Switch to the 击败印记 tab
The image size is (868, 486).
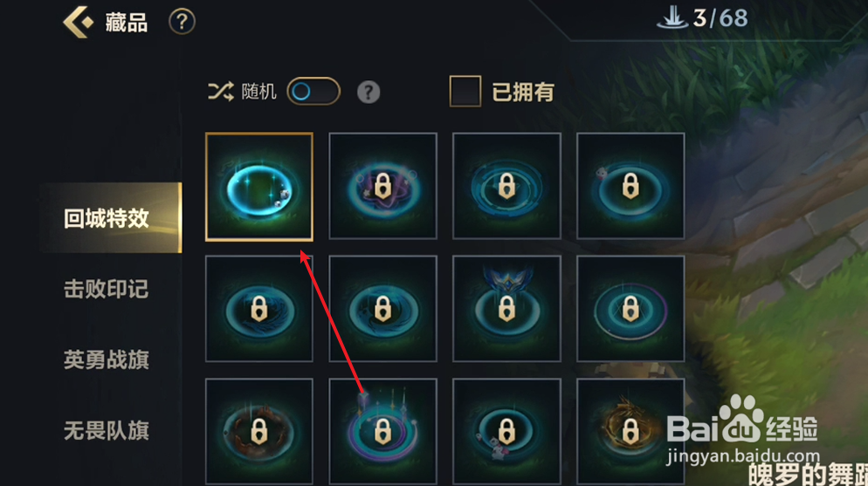107,289
